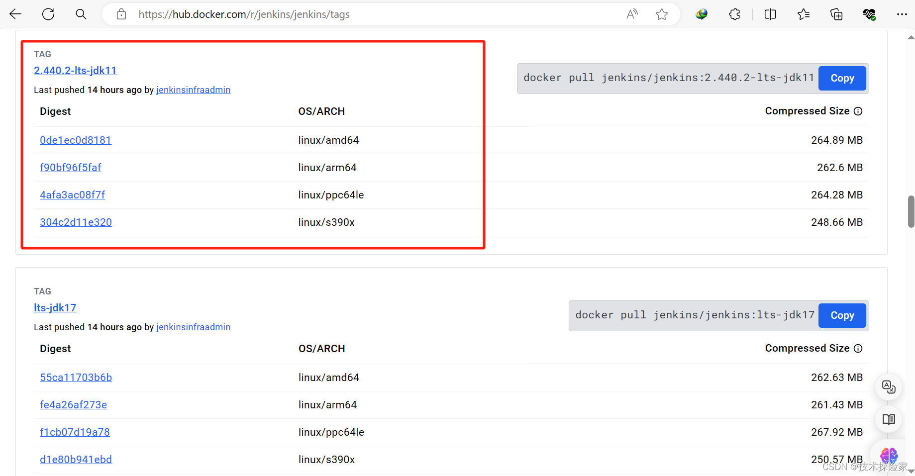Image resolution: width=915 pixels, height=476 pixels.
Task: Go back to the previous page
Action: click(x=15, y=14)
